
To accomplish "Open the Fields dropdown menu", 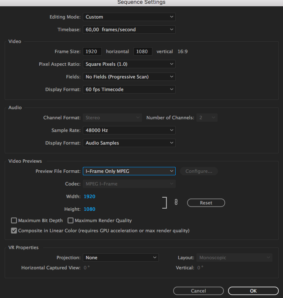I will (x=129, y=77).
